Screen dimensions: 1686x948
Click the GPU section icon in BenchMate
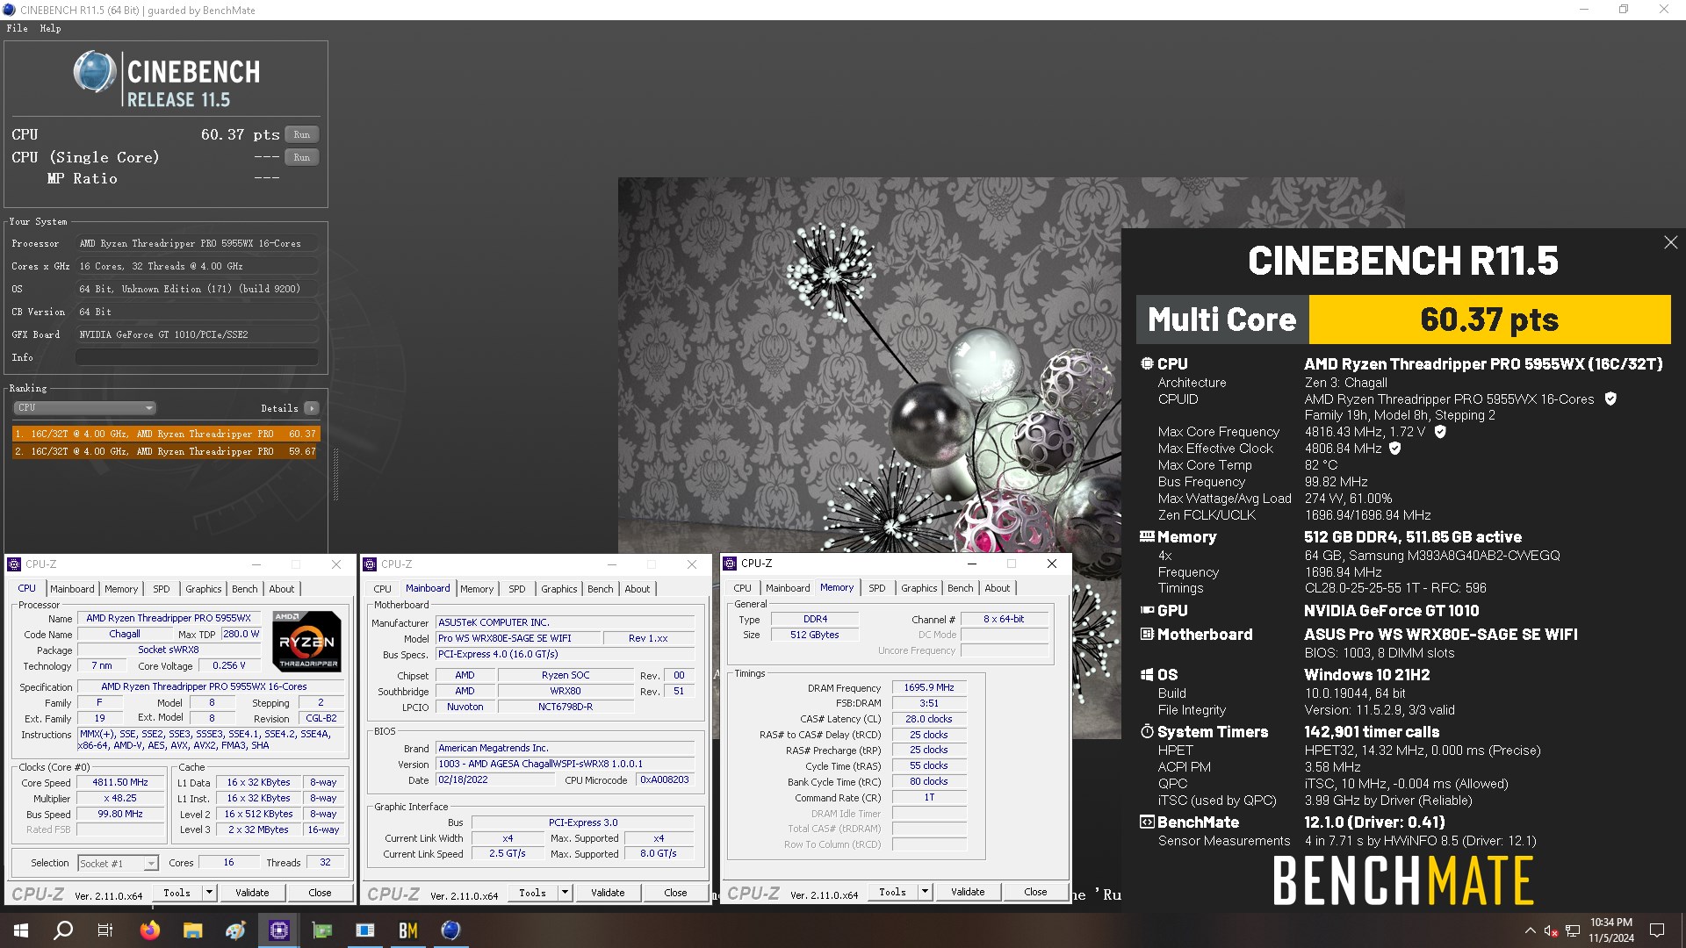pos(1147,610)
